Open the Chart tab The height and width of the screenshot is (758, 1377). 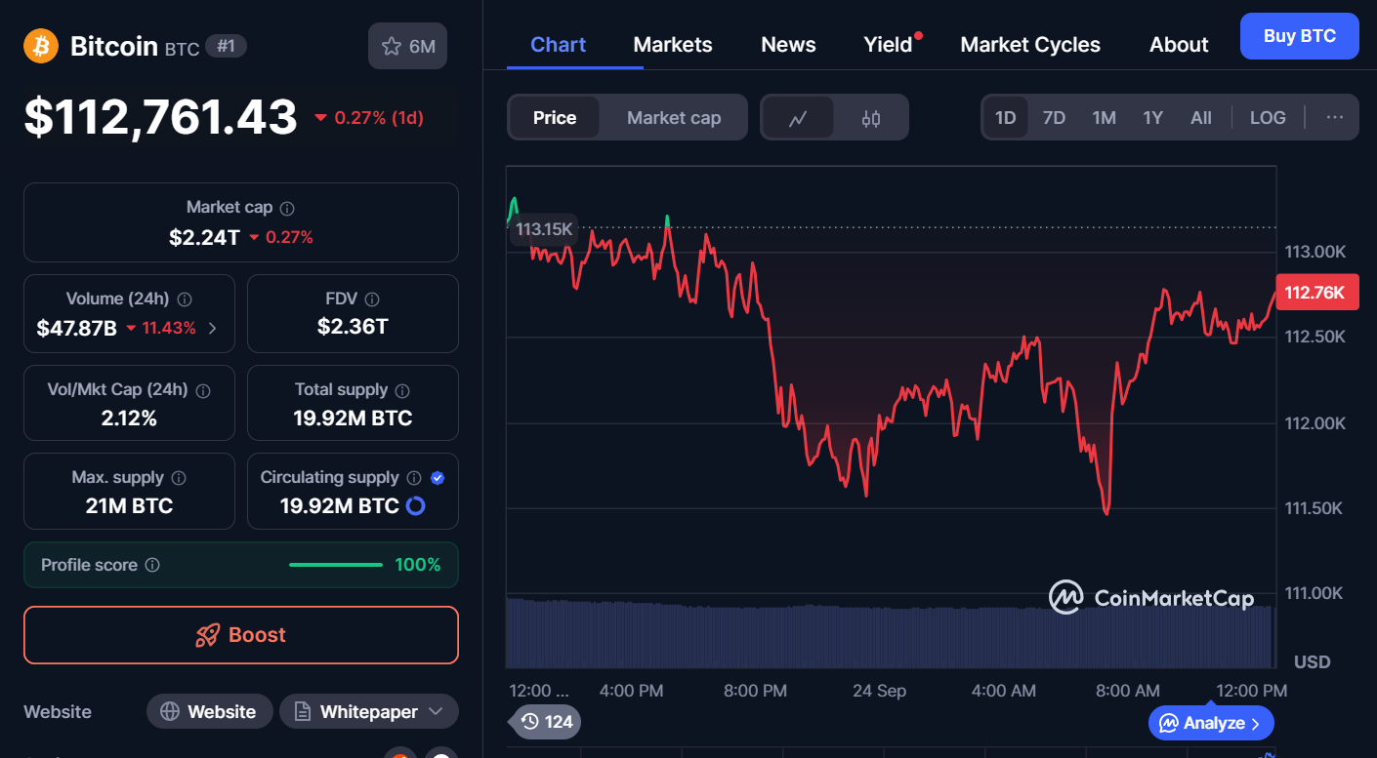pos(559,45)
